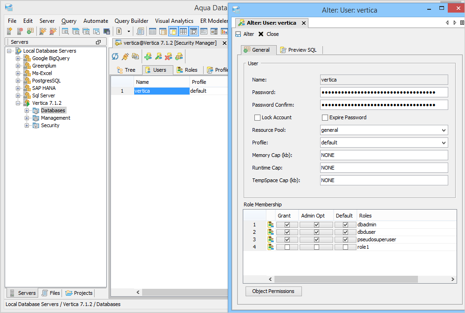
Task: Uncheck Default checkbox for pseudosuperuser role
Action: pyautogui.click(x=345, y=239)
